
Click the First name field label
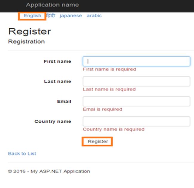(x=57, y=61)
